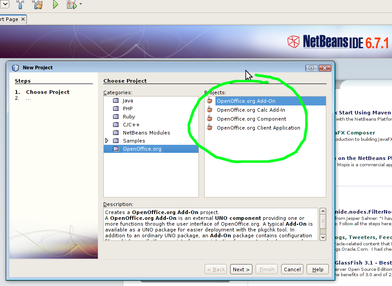
Task: Click the cup icon for OpenOffice.org Component
Action: tap(210, 118)
